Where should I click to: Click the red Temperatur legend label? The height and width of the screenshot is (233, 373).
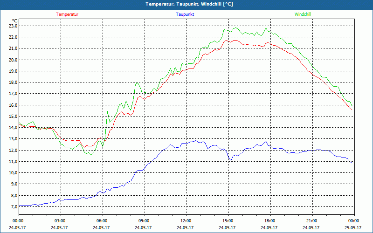(x=67, y=14)
